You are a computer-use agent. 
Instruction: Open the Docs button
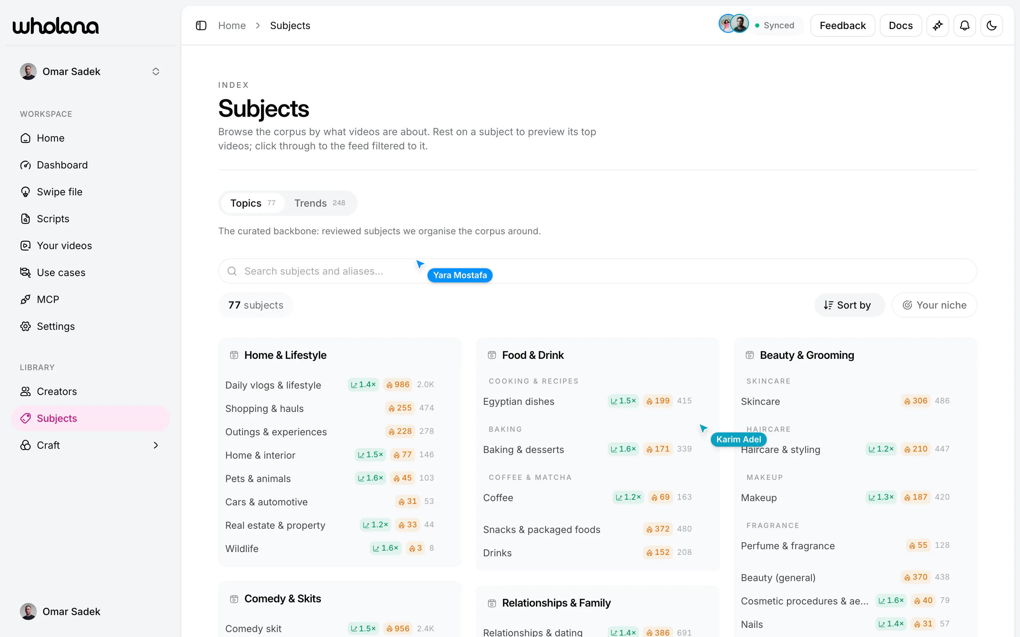pyautogui.click(x=900, y=26)
